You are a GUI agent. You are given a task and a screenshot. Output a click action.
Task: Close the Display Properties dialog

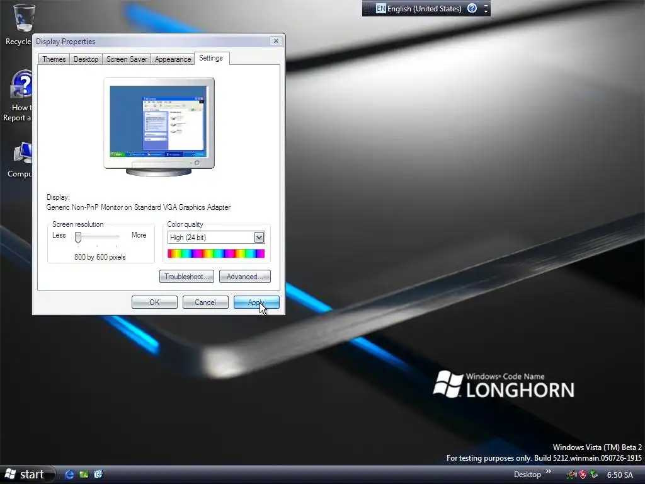[276, 41]
